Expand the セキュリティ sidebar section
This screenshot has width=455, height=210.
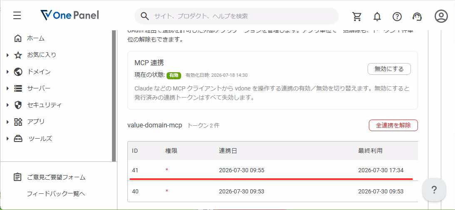(7, 105)
